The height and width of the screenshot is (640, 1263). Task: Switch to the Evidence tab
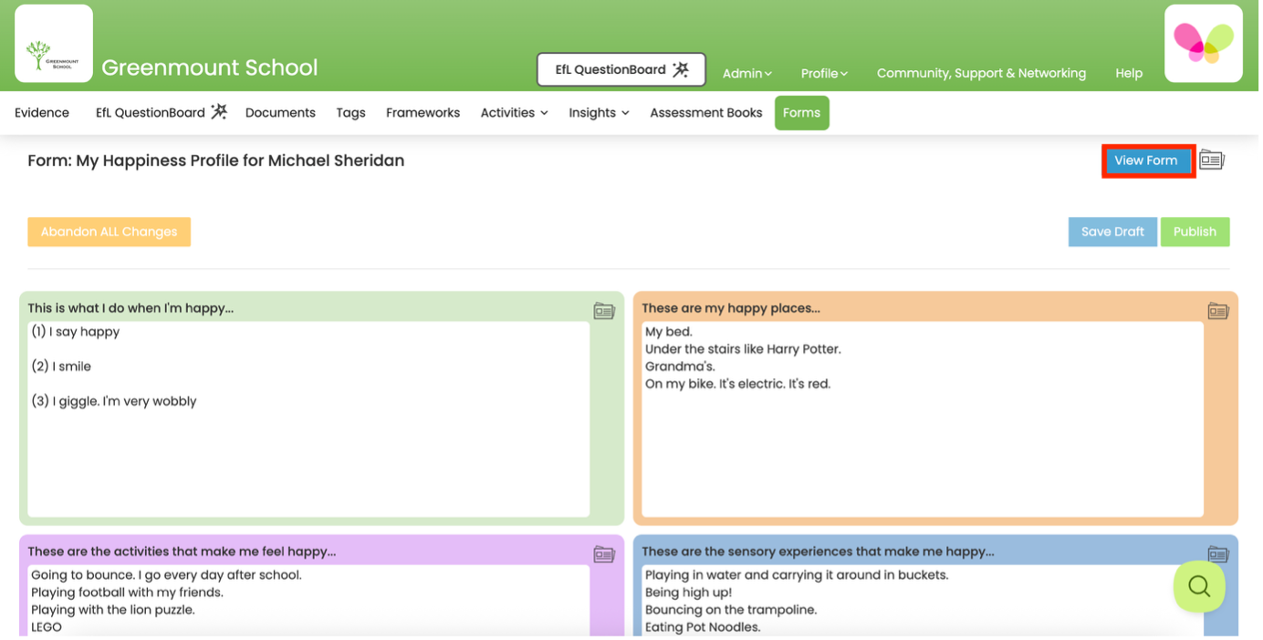coord(41,112)
